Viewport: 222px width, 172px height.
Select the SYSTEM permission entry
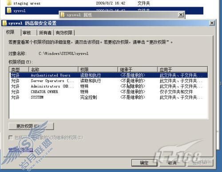[109, 97]
